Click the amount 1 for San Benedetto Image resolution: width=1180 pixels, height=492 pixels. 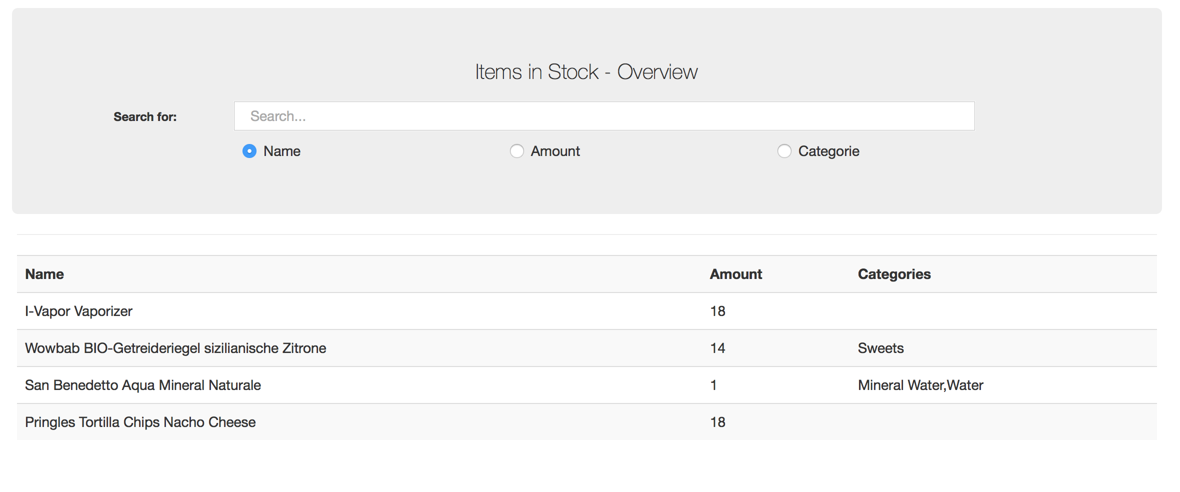[713, 385]
